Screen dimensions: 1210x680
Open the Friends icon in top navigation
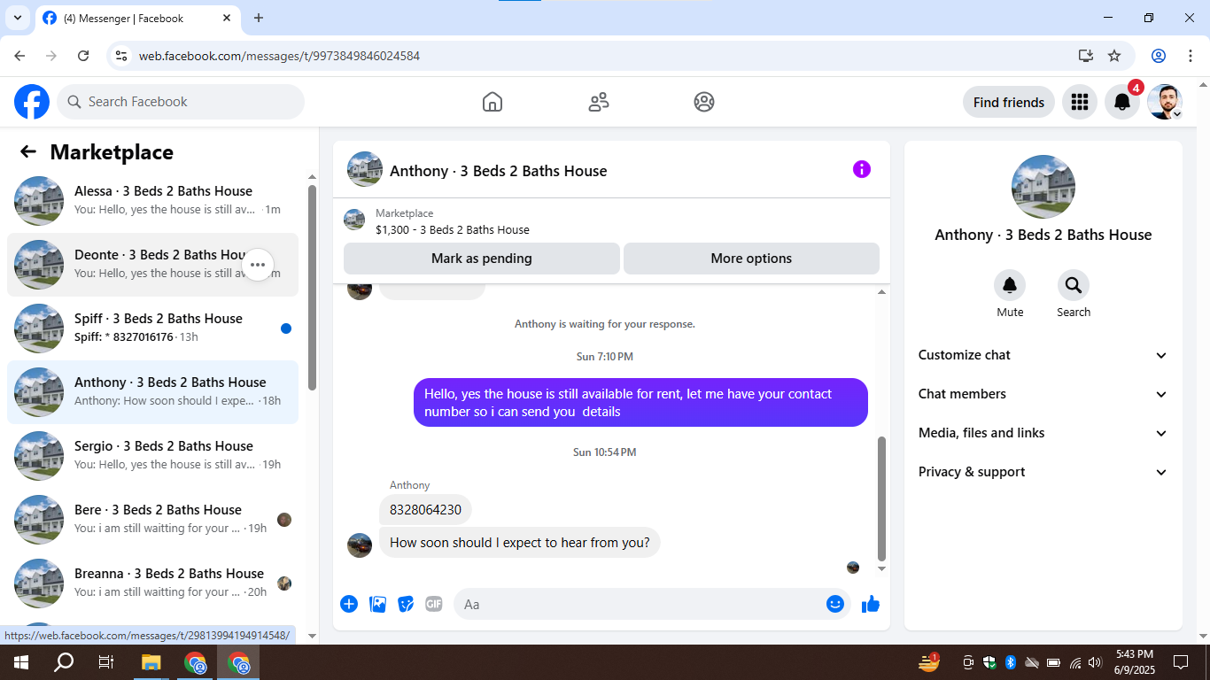point(599,102)
